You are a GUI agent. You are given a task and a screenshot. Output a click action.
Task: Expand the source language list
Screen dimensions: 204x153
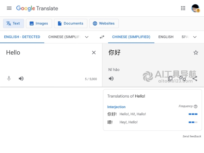coord(87,37)
